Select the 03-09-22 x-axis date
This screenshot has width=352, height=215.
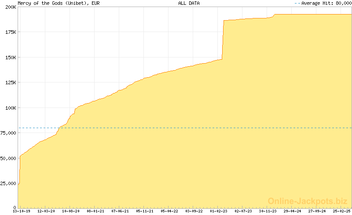(194, 211)
